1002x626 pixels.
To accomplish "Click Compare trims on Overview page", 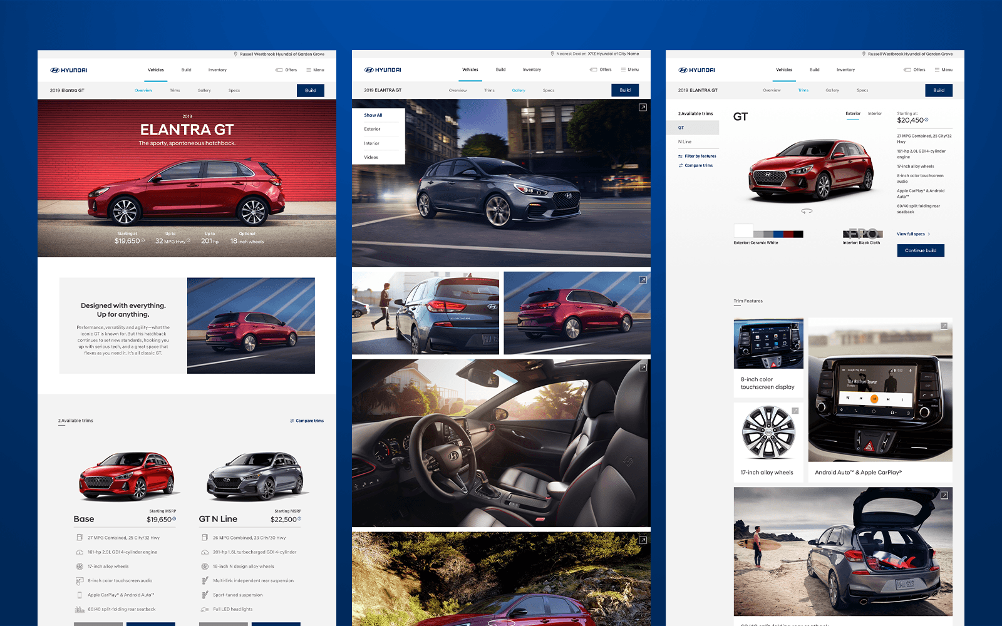I will pos(307,421).
